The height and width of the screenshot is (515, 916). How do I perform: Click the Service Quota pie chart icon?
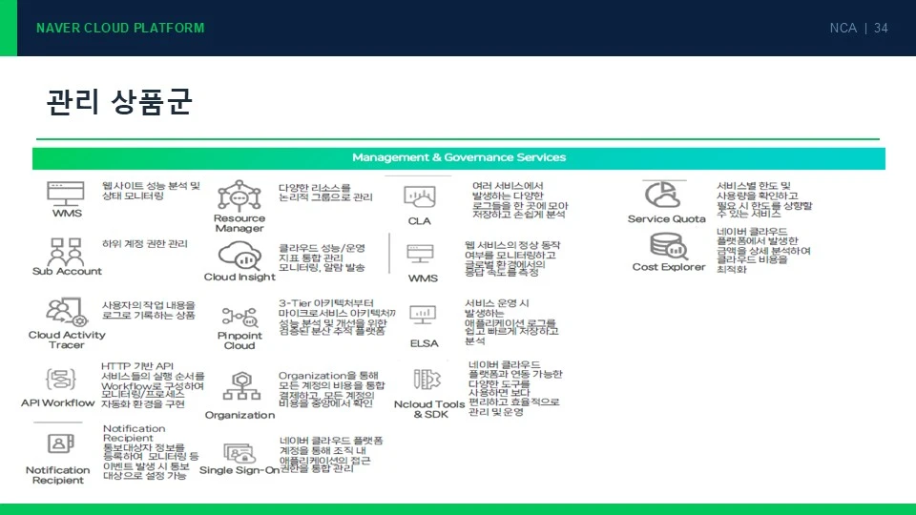coord(662,195)
